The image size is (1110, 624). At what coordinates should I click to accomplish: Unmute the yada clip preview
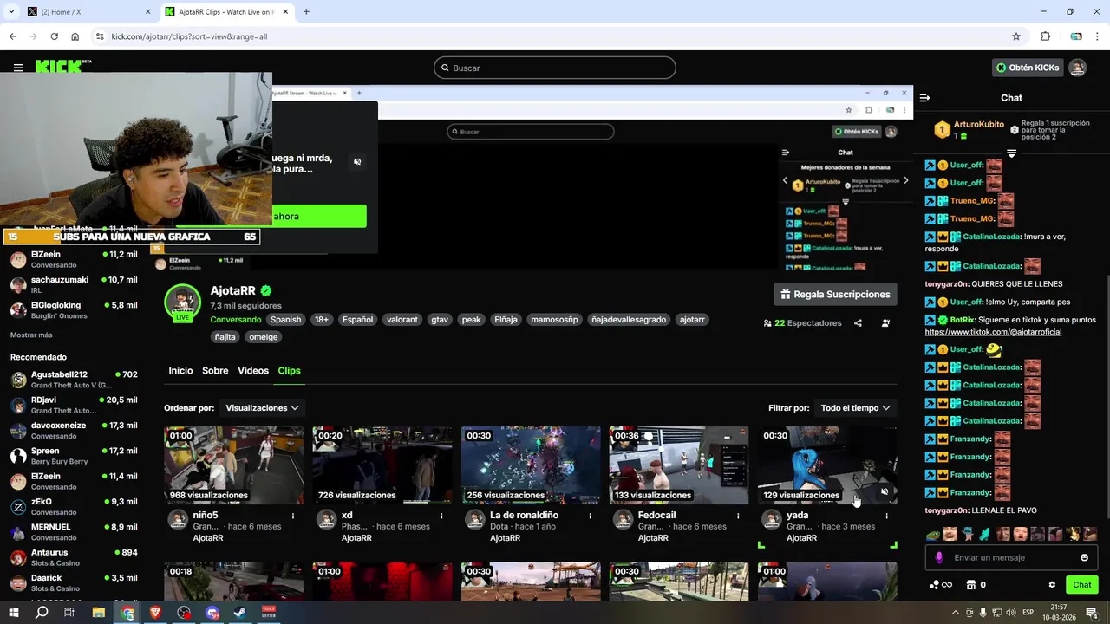click(885, 491)
